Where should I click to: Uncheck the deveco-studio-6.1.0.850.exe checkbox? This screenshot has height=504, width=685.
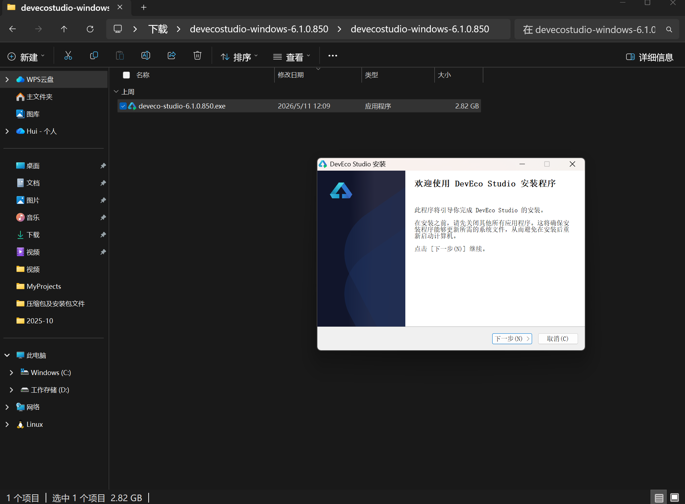(123, 106)
